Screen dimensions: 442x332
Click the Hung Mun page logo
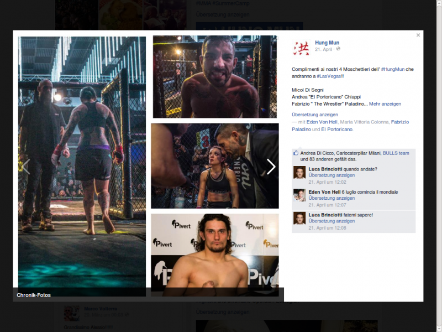[301, 48]
